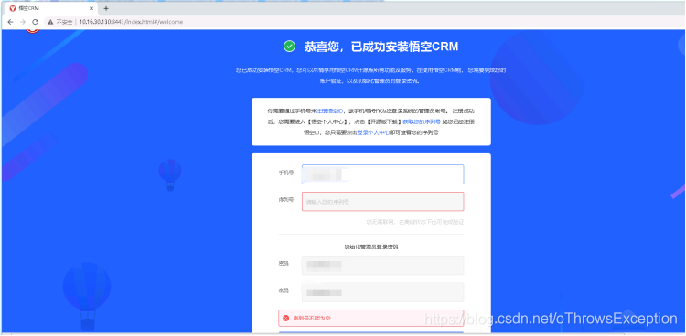686x336 pixels.
Task: Click the 初始化管理员登录密码 heading
Action: click(371, 247)
